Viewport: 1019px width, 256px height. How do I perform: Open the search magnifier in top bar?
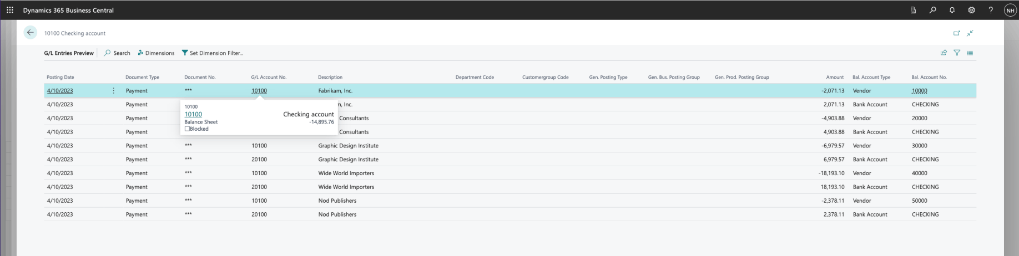tap(932, 10)
